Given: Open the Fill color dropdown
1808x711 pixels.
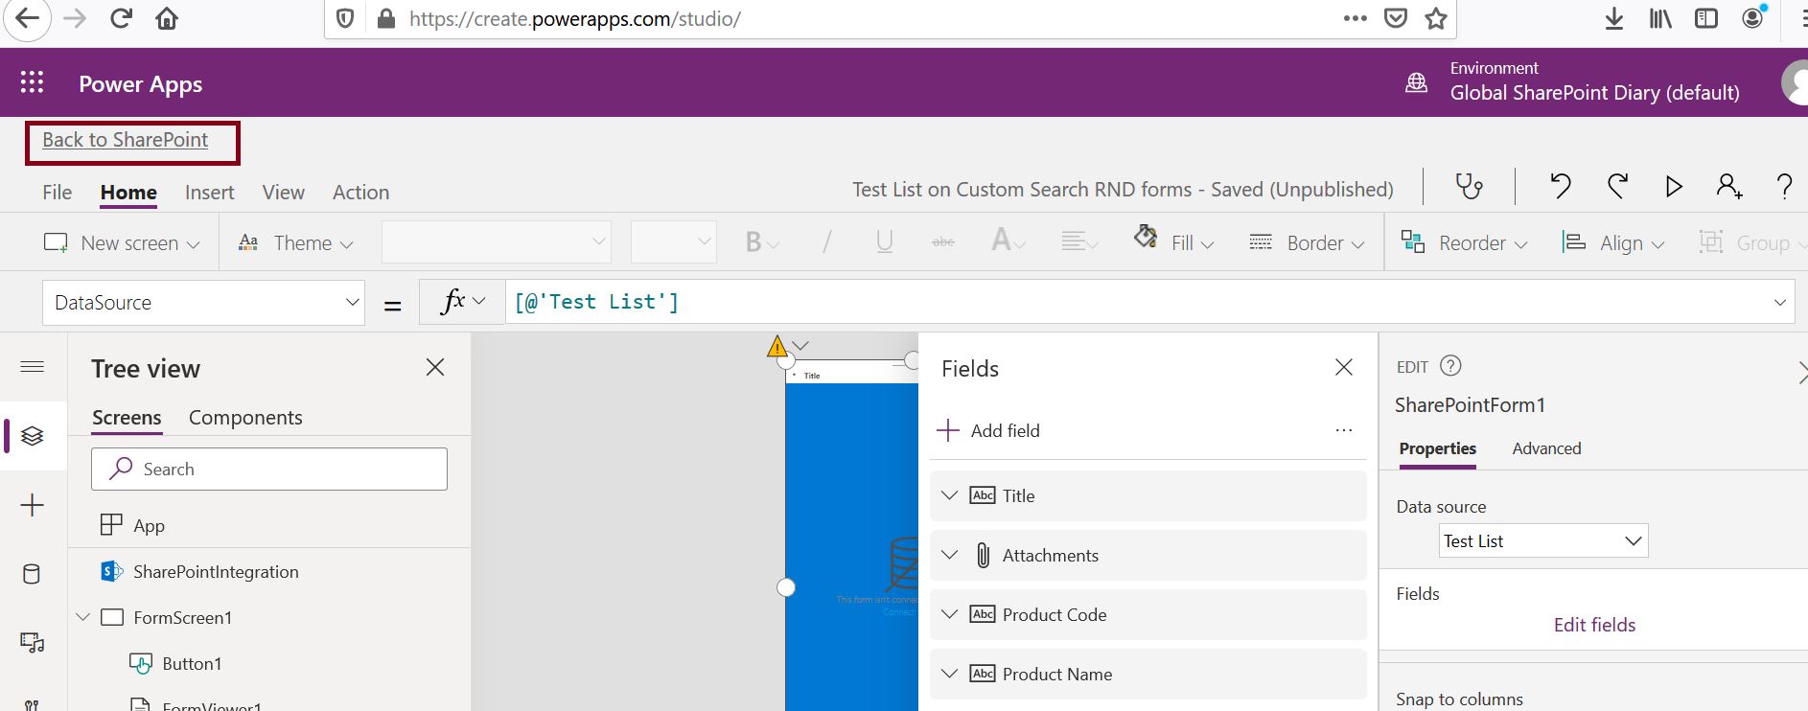Looking at the screenshot, I should pyautogui.click(x=1173, y=241).
